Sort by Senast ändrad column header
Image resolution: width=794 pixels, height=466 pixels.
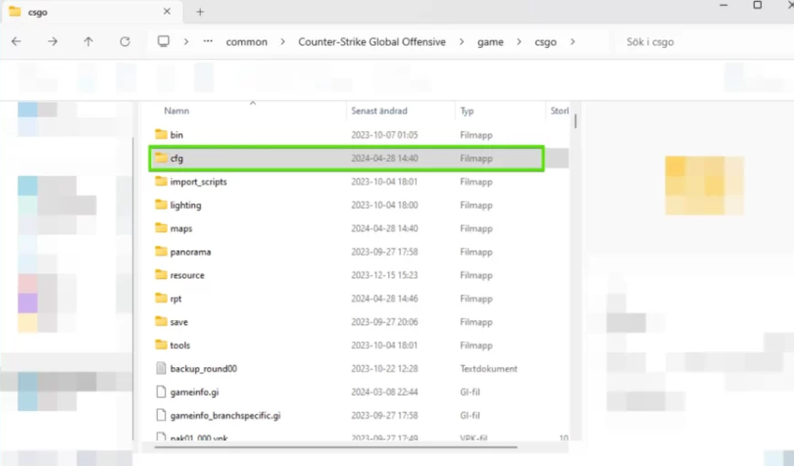click(378, 111)
